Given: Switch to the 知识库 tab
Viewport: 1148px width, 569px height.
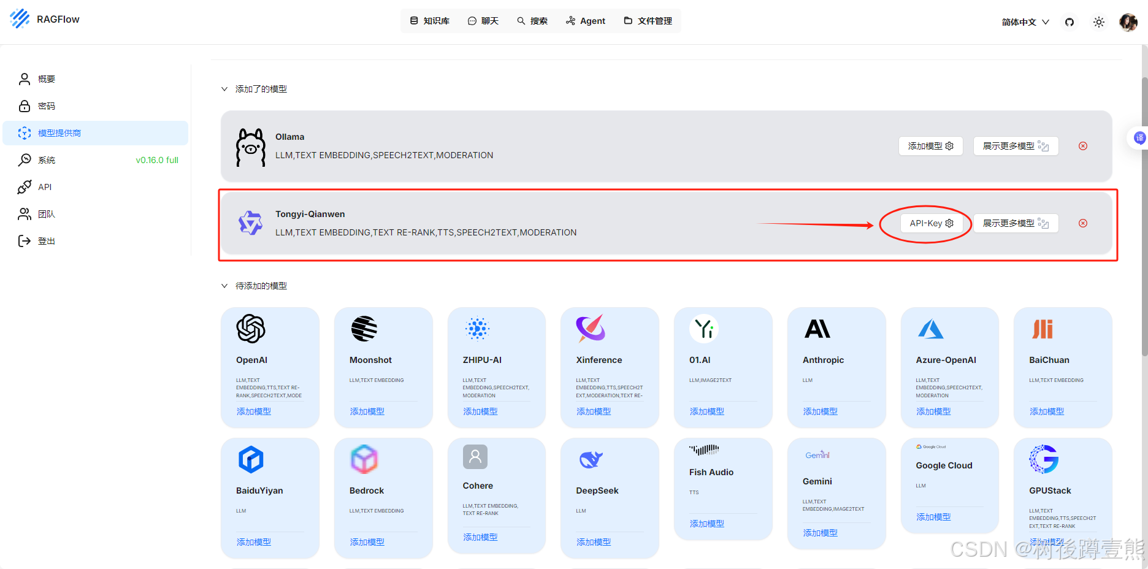Looking at the screenshot, I should tap(429, 21).
